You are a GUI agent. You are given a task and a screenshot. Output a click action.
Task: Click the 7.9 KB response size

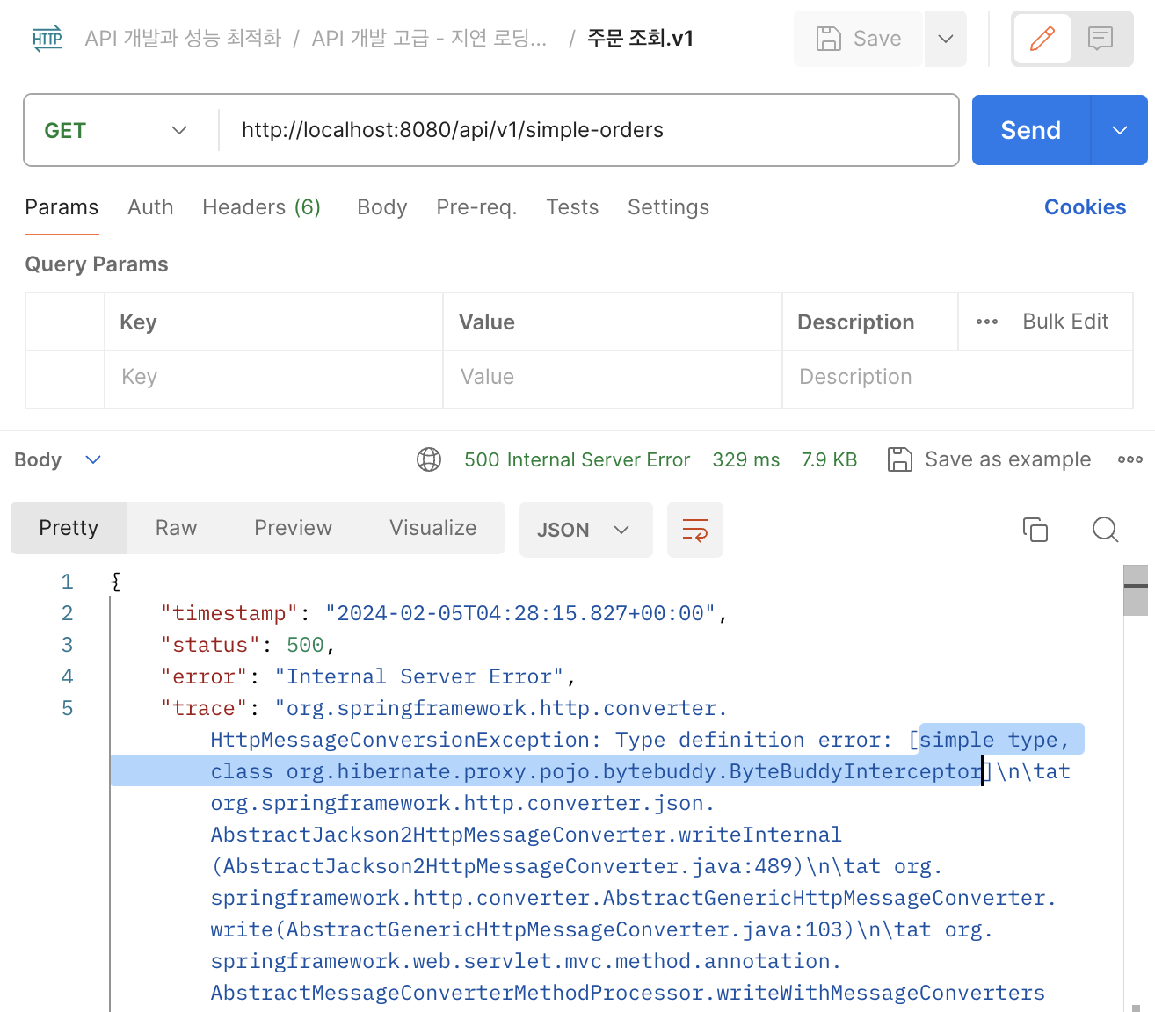[829, 459]
